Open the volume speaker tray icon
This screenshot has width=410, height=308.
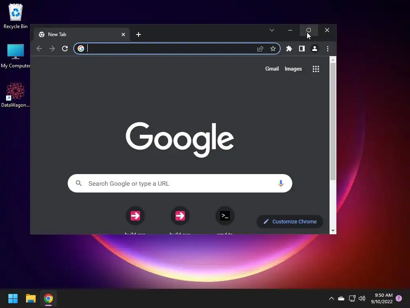tap(362, 298)
